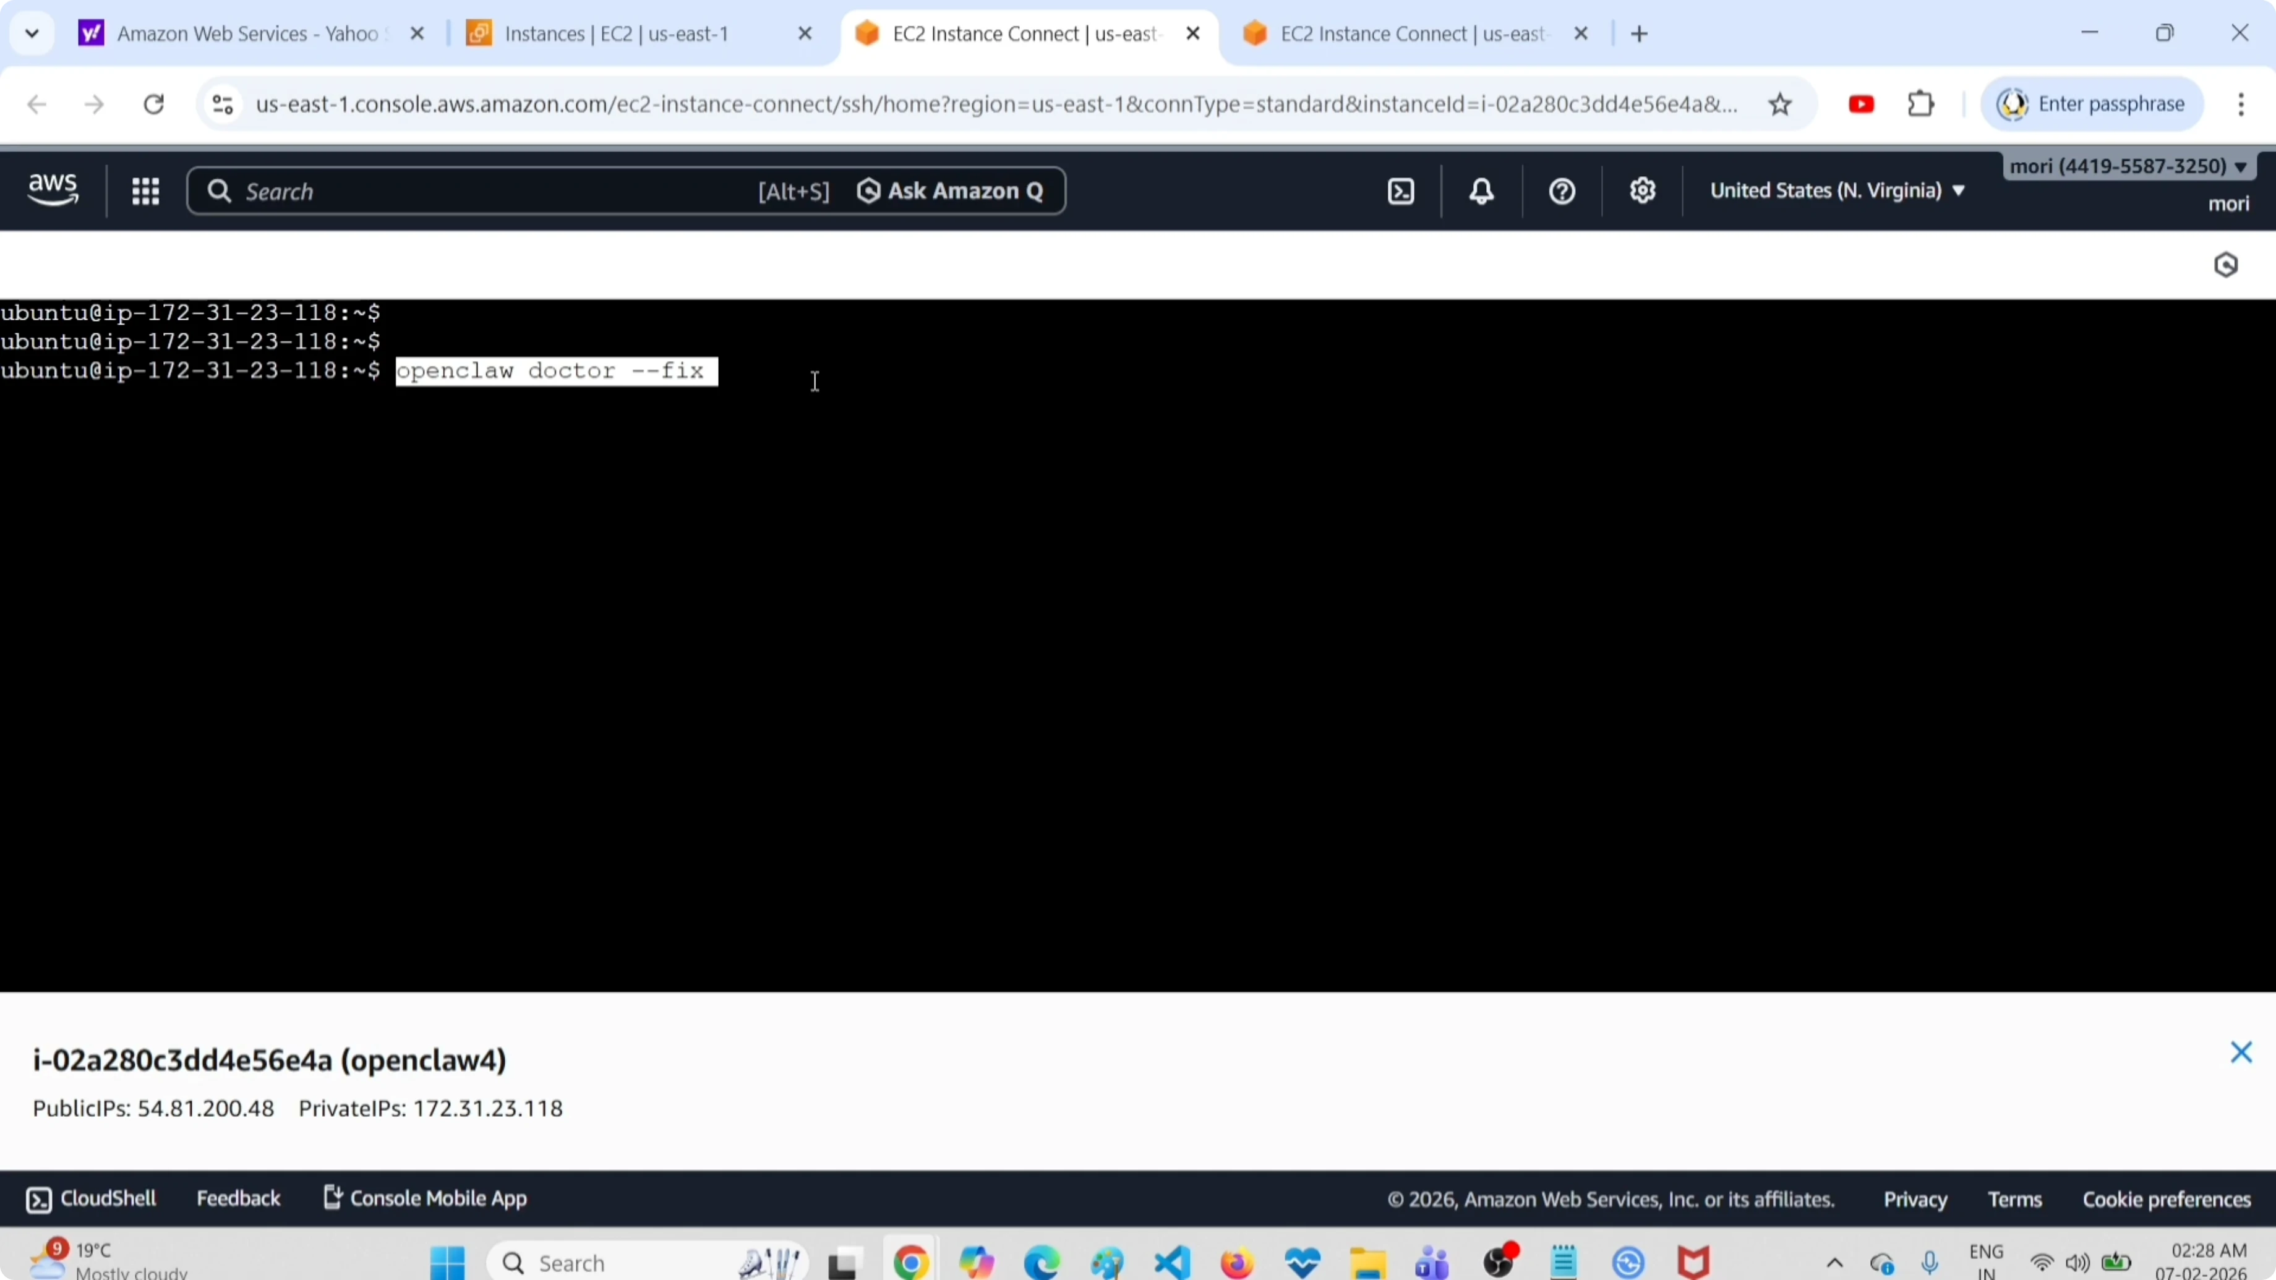Expand the mori account menu dropdown
This screenshot has width=2276, height=1280.
pyautogui.click(x=2127, y=167)
